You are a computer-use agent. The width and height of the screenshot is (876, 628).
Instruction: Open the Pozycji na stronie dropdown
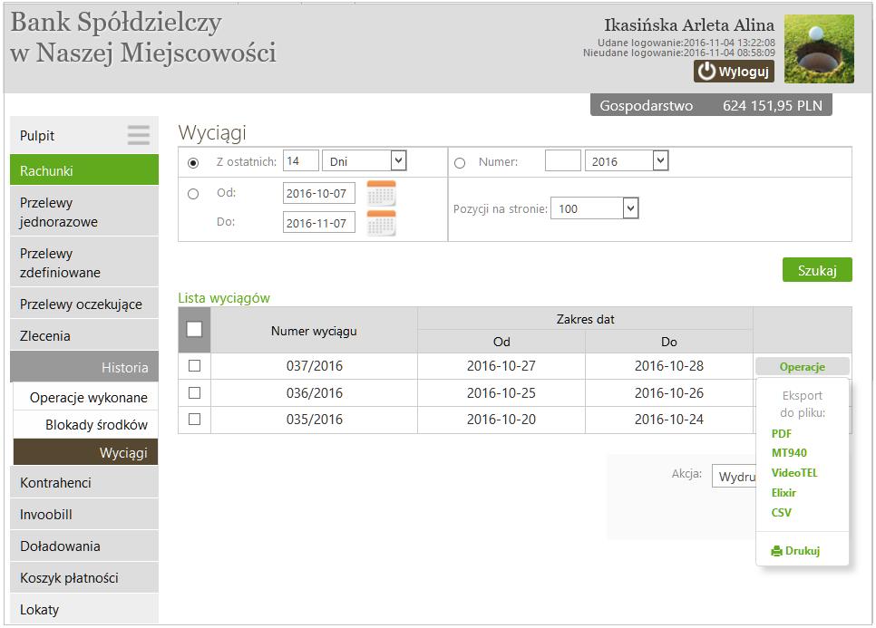click(595, 208)
